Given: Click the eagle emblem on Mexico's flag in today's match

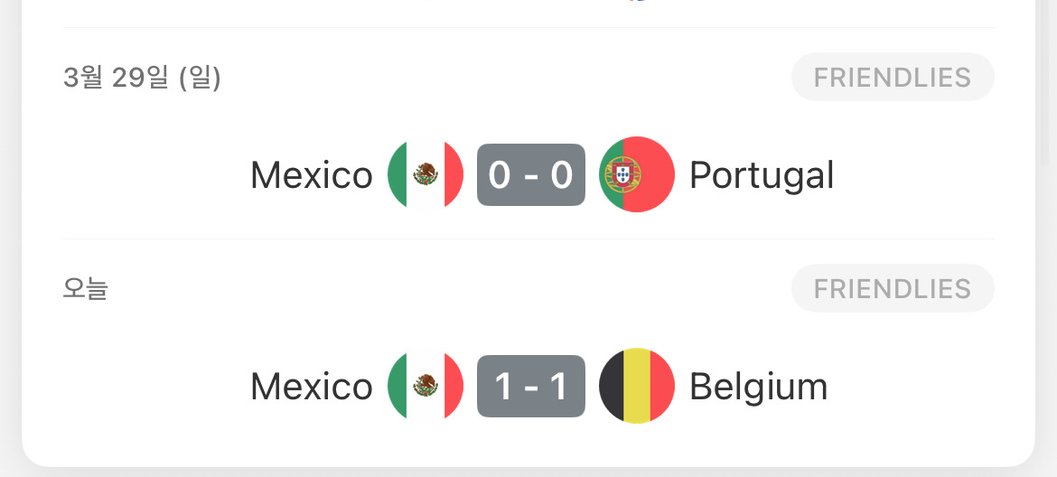Looking at the screenshot, I should (426, 386).
